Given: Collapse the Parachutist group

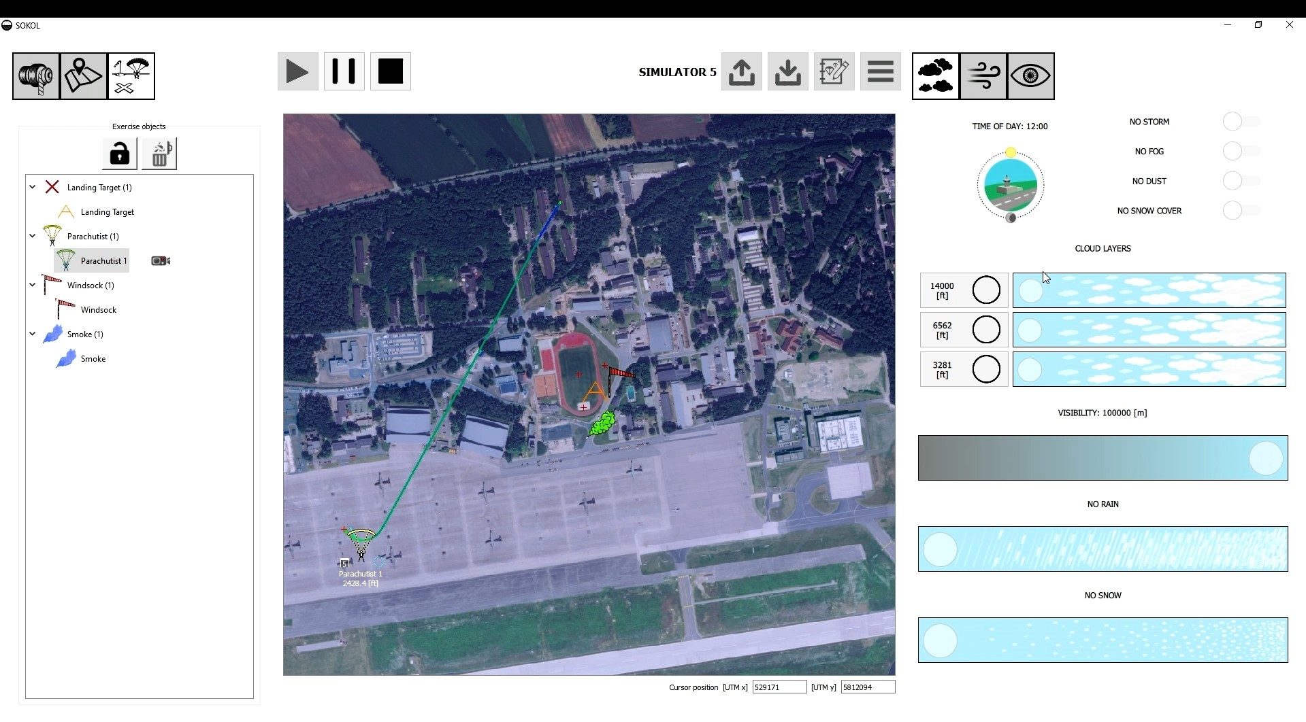Looking at the screenshot, I should point(32,236).
